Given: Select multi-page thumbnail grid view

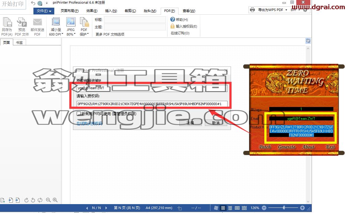Looking at the screenshot, I should [x=244, y=208].
